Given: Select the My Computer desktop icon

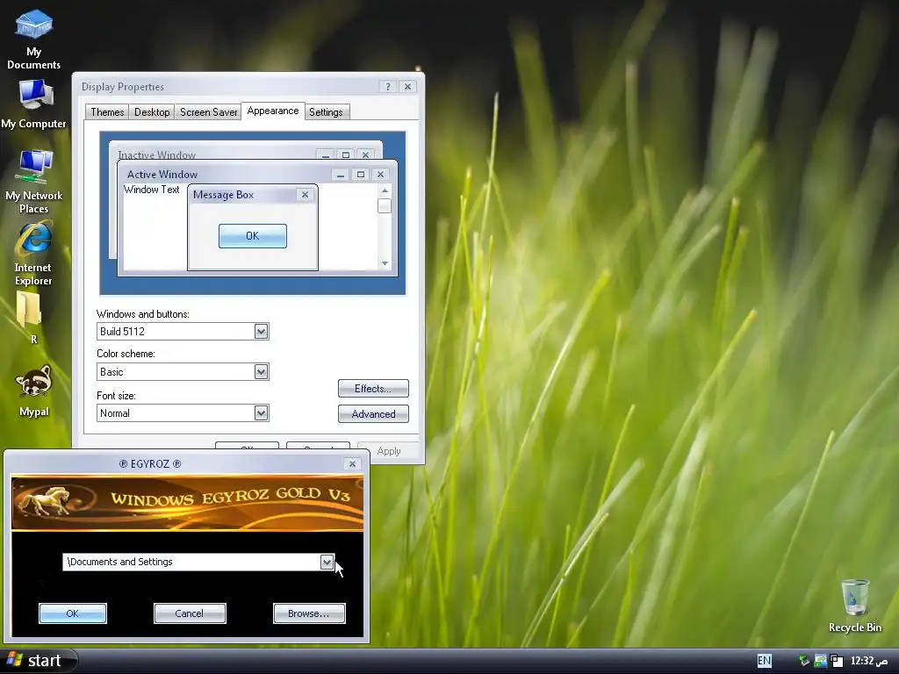Looking at the screenshot, I should pyautogui.click(x=34, y=104).
